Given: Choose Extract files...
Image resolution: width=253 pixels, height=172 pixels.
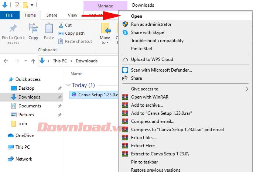Looking at the screenshot, I should pos(185,138).
